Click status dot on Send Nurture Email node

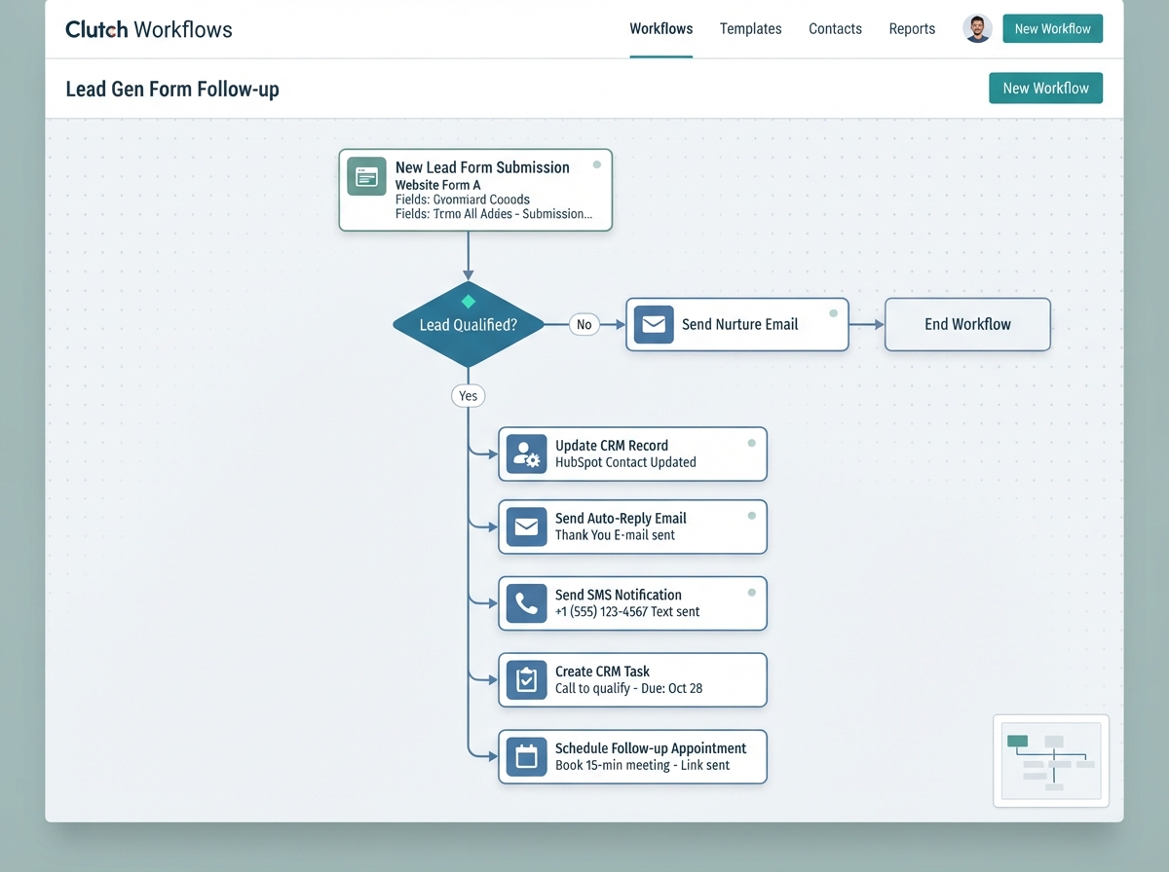(x=833, y=313)
